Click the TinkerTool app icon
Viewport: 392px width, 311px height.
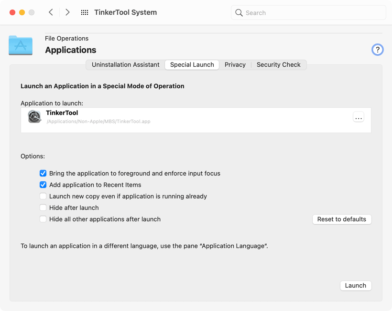click(34, 116)
